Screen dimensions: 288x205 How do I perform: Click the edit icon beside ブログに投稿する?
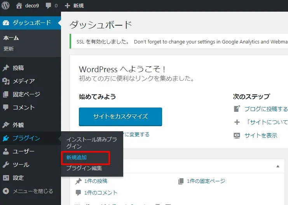[x=237, y=109]
